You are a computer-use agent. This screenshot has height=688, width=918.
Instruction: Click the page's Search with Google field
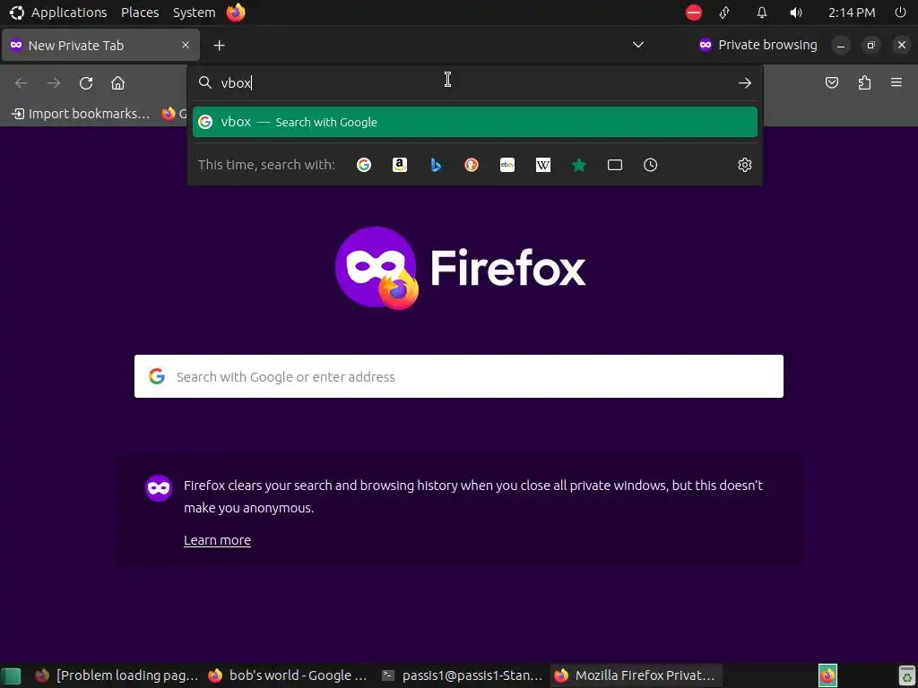[x=459, y=376]
